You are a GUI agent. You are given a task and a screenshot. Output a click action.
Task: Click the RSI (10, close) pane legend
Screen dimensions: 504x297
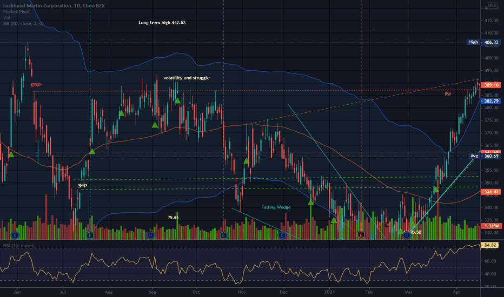pos(18,246)
